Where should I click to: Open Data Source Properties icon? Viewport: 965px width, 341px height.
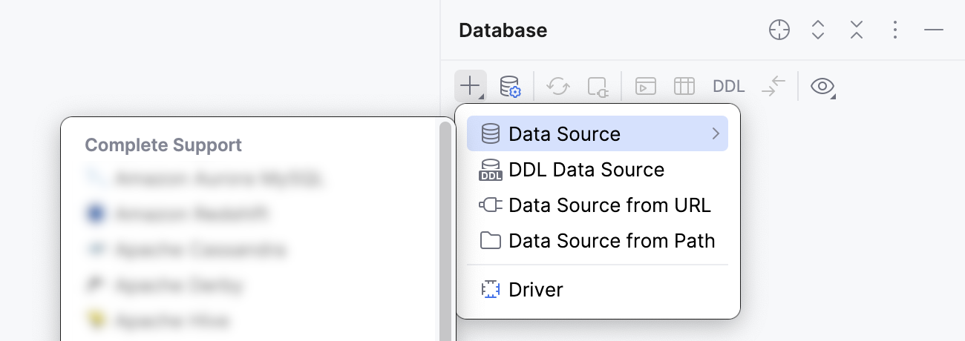pyautogui.click(x=510, y=86)
